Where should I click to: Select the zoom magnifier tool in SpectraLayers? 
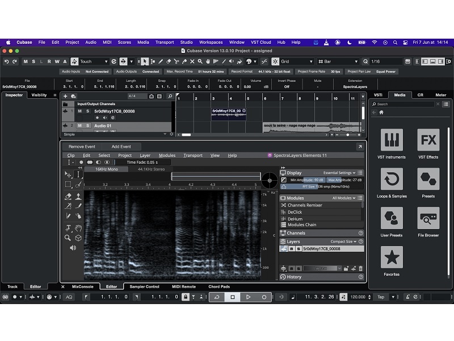coord(68,238)
